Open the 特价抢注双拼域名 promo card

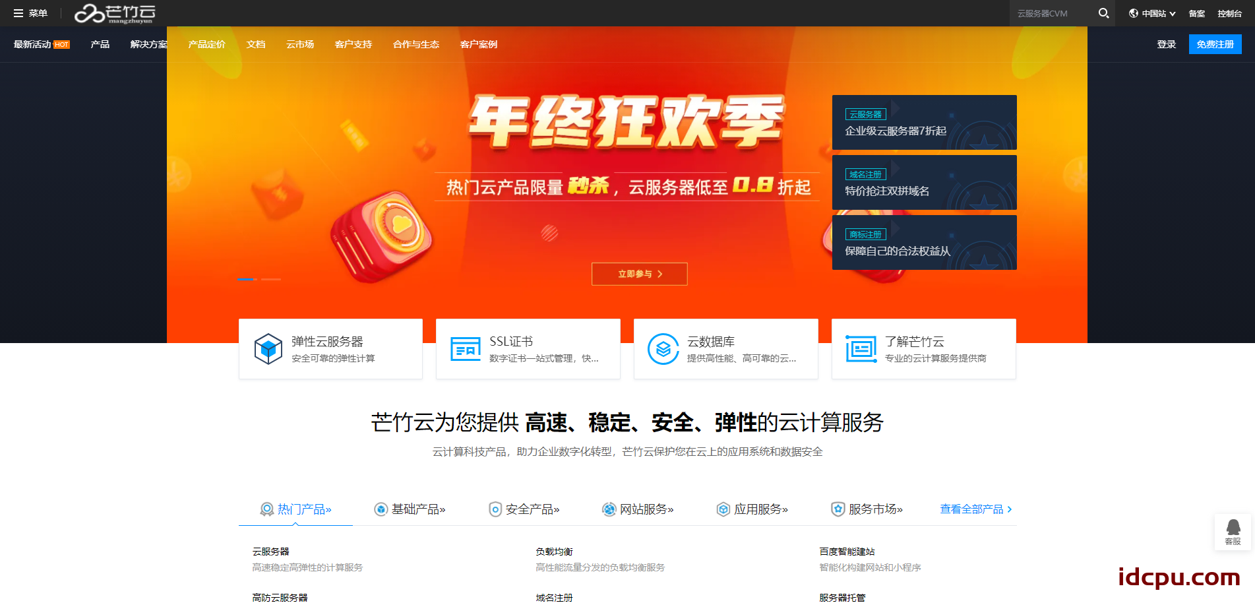[925, 182]
